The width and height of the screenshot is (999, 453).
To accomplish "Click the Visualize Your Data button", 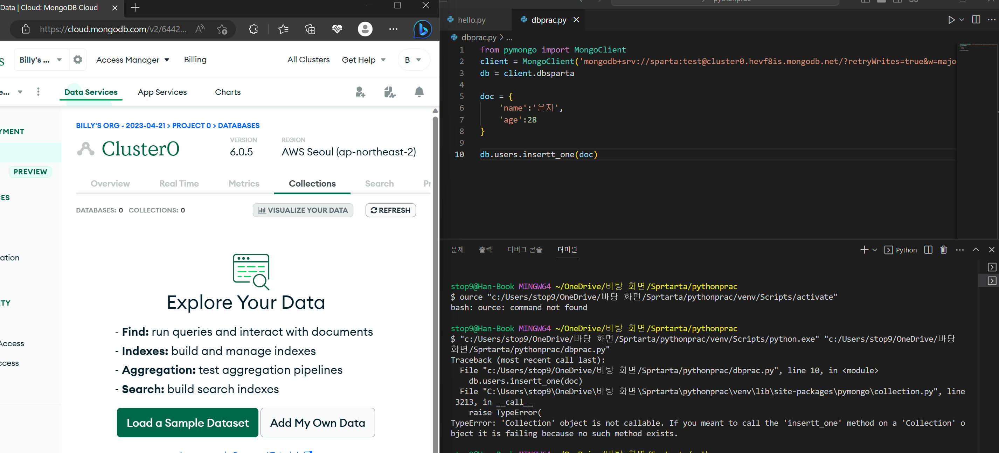I will 303,210.
